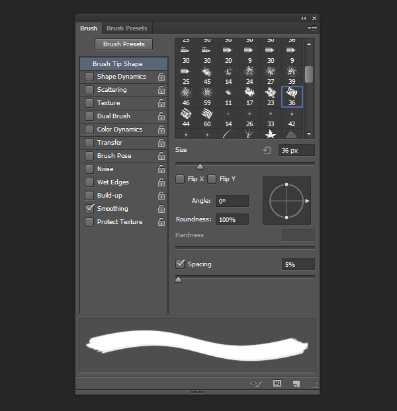
Task: Toggle the live tip brush preview icon
Action: [x=257, y=383]
